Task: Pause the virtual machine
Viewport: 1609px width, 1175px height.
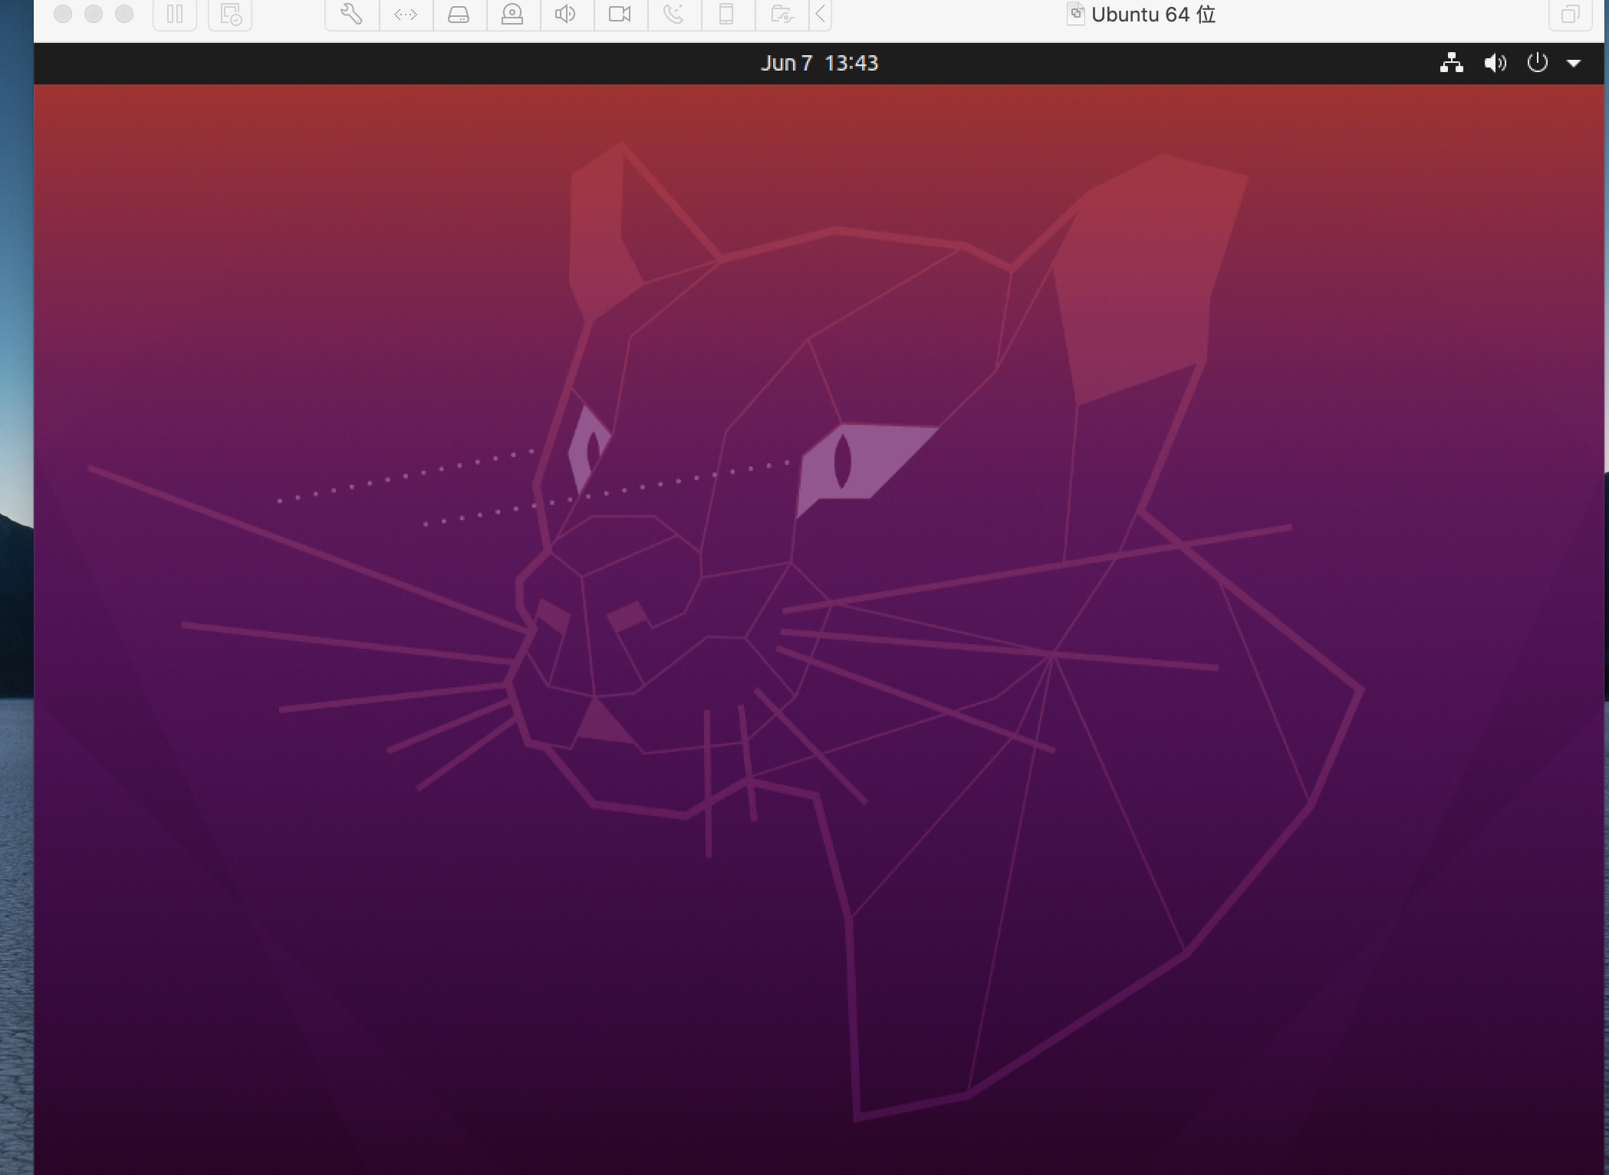Action: tap(175, 14)
